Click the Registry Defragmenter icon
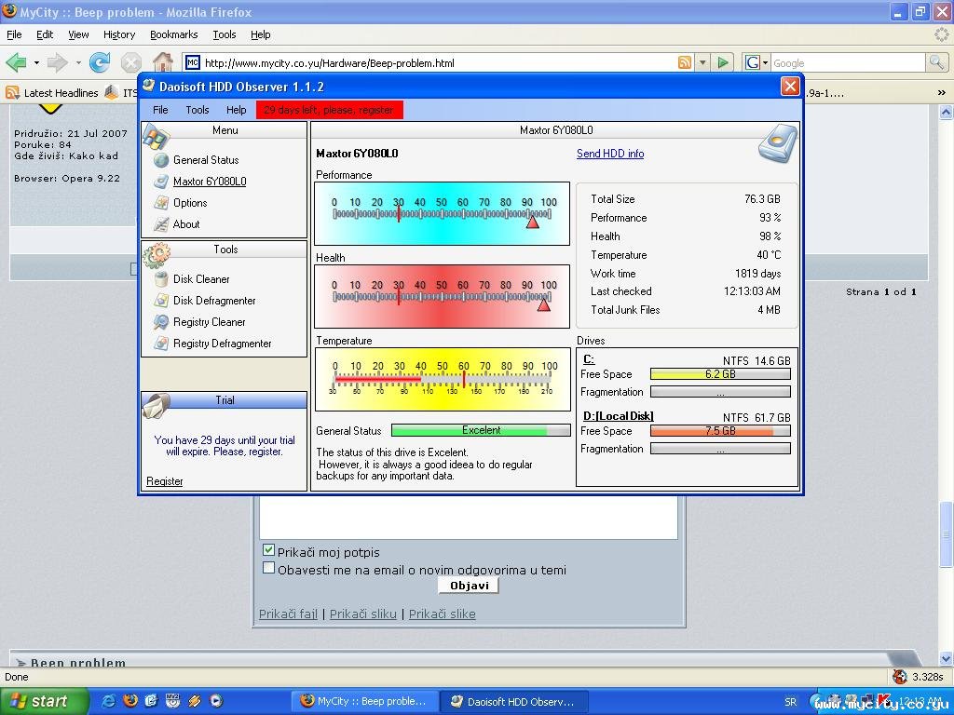The image size is (954, 715). (160, 344)
